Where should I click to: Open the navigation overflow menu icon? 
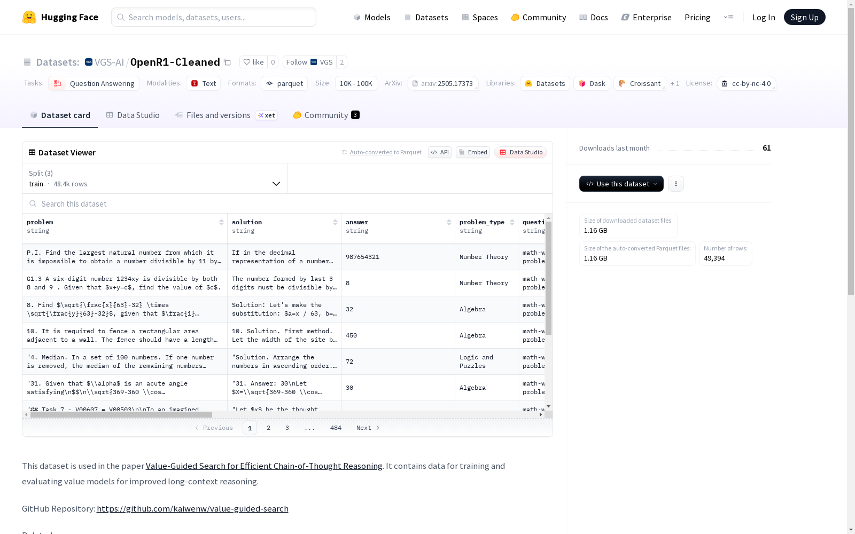728,17
